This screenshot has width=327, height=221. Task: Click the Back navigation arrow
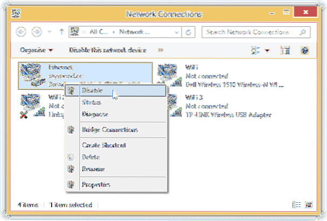coord(21,32)
